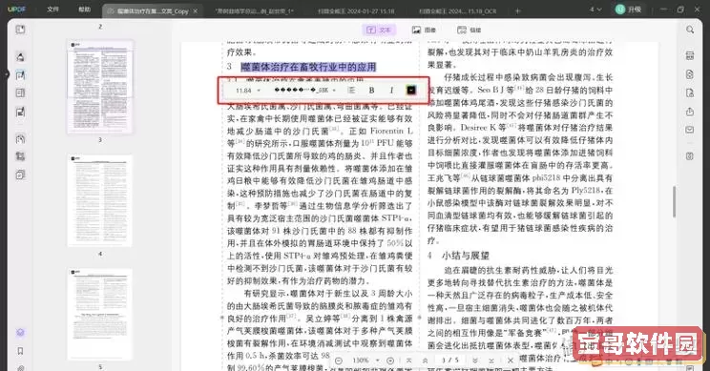The image size is (710, 371).
Task: Open the 文件 menu
Action: [x=52, y=9]
